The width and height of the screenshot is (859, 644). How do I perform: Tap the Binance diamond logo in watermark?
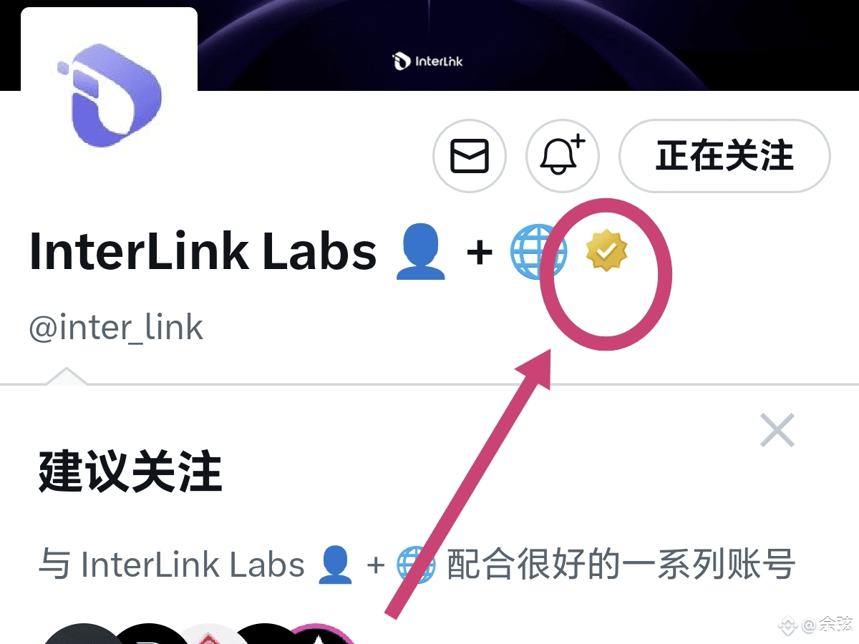click(x=788, y=625)
